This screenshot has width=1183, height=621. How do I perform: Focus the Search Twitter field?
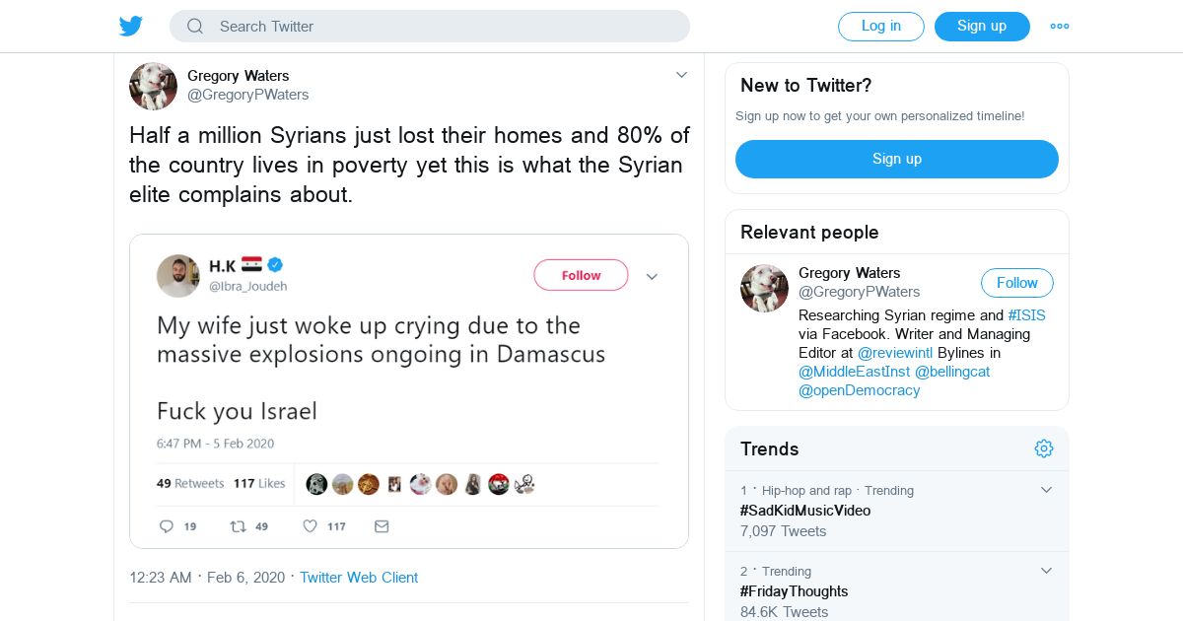click(x=444, y=27)
